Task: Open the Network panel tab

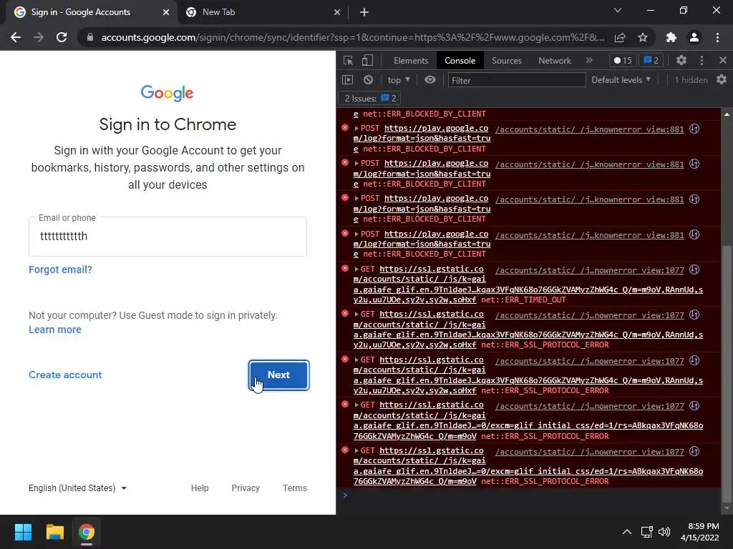Action: 555,61
